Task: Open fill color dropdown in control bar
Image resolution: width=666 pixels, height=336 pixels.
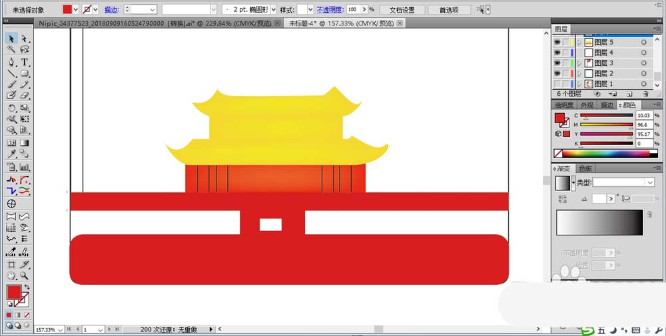Action: [76, 9]
